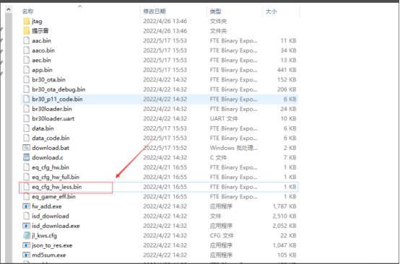Click the 2,510 KB size value

(284, 216)
